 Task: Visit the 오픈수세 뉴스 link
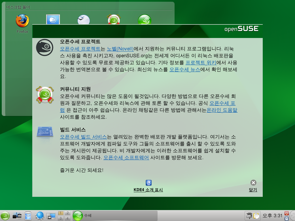pyautogui.click(x=185, y=70)
